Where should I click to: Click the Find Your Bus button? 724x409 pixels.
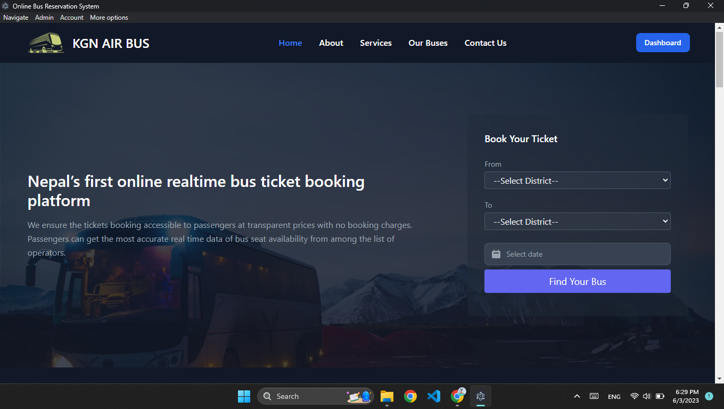pyautogui.click(x=577, y=281)
